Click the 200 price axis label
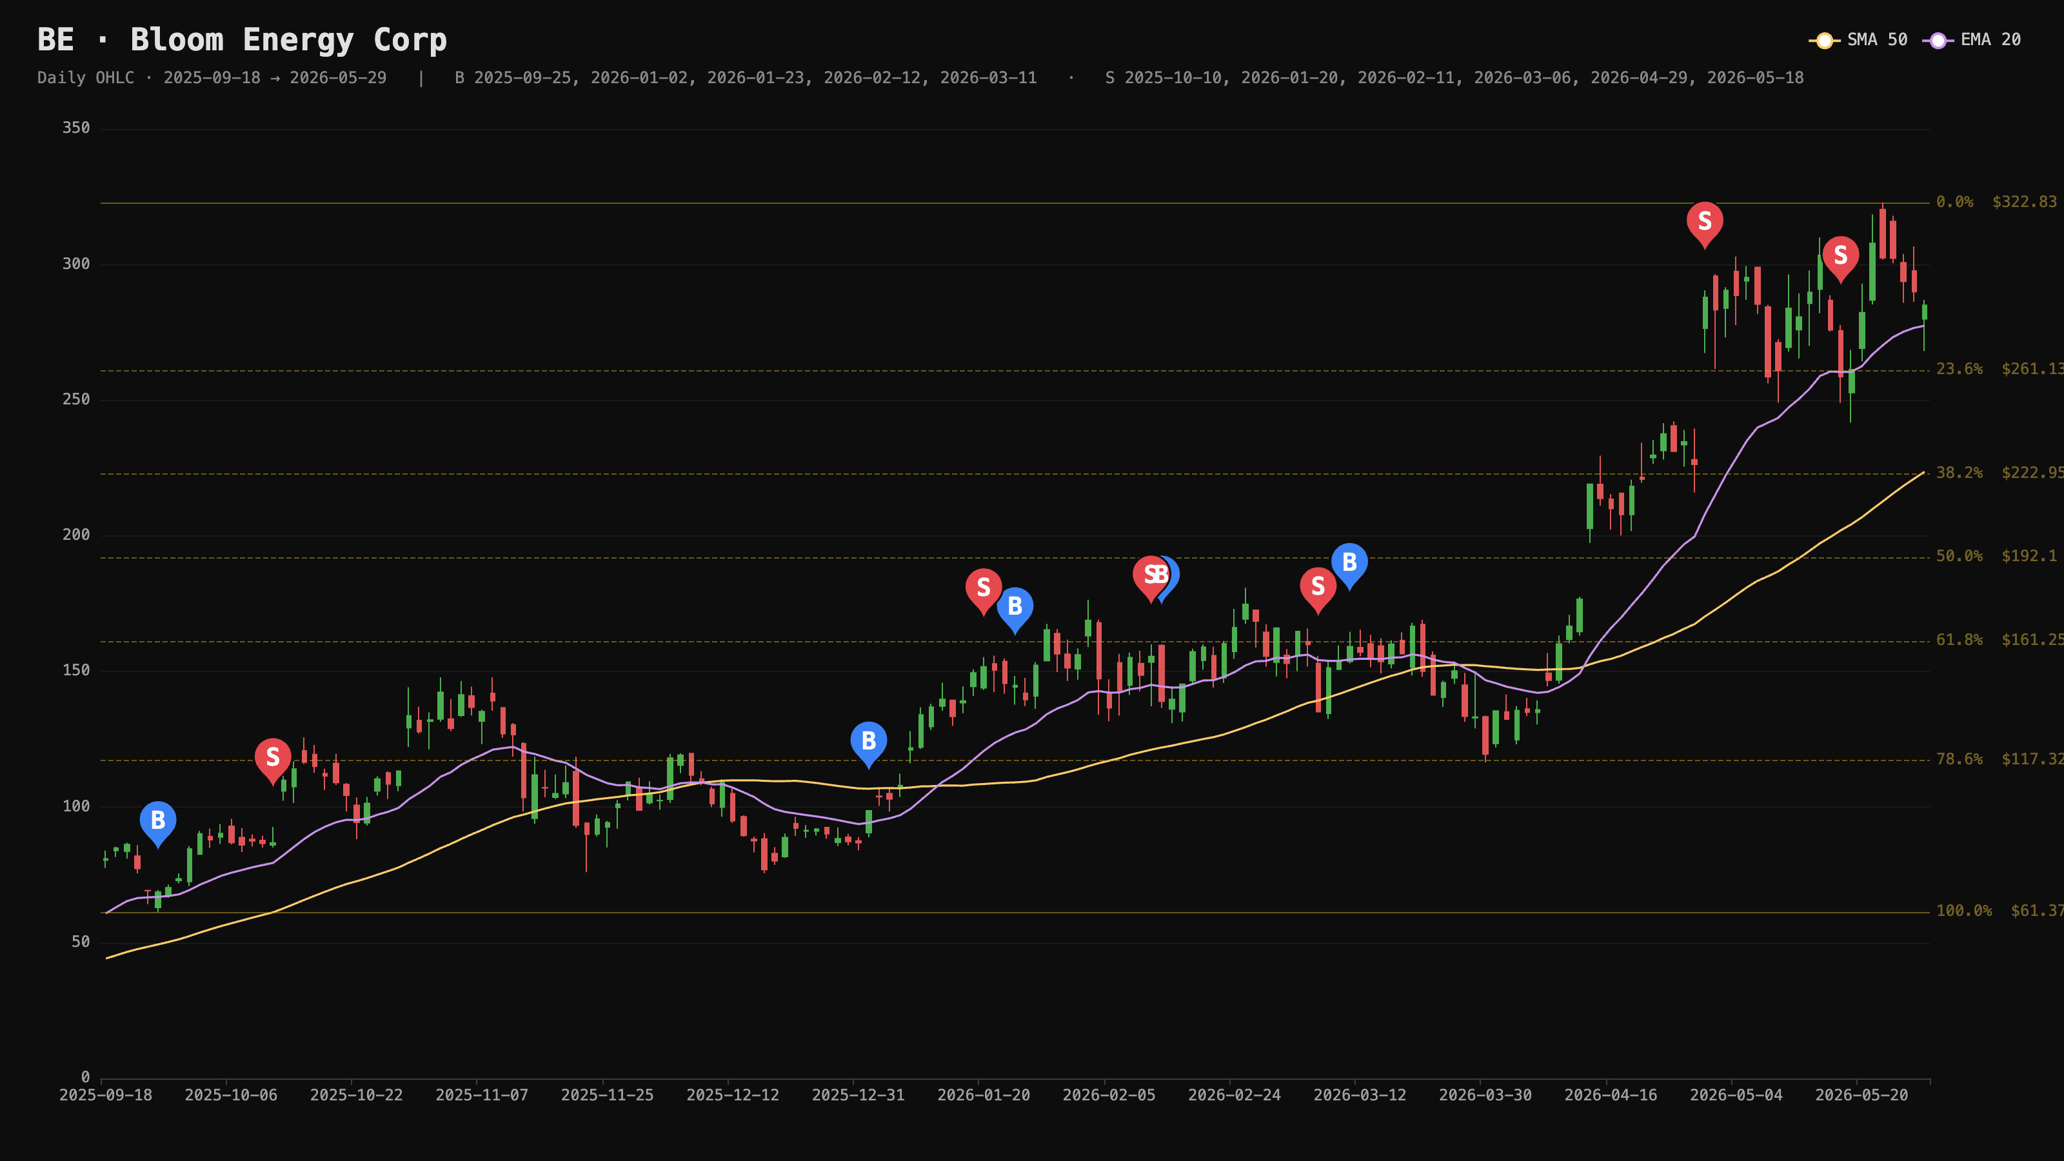The image size is (2064, 1161). coord(76,535)
